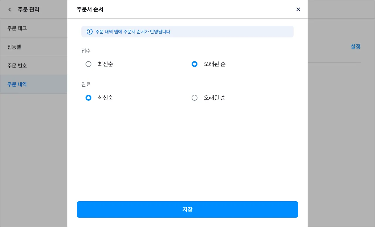Click the 주문 관리 page title
This screenshot has width=375, height=227.
click(x=28, y=10)
